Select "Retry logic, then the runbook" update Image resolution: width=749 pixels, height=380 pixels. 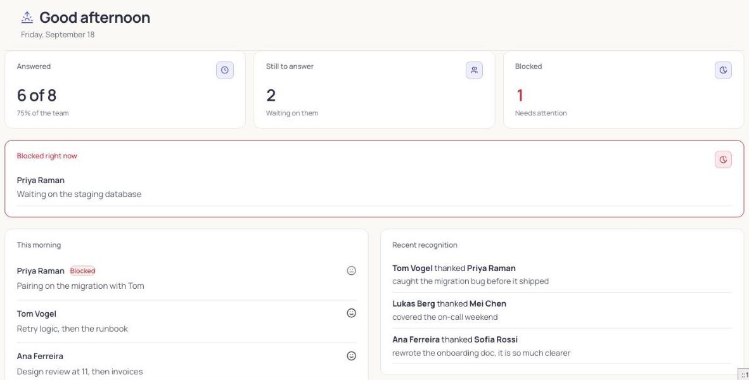(73, 329)
